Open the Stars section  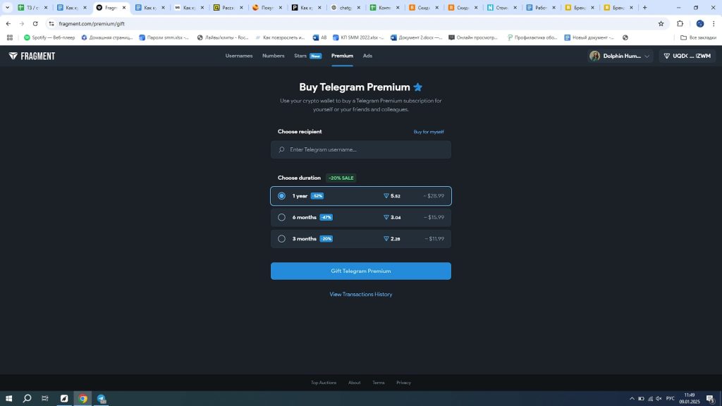click(x=300, y=56)
